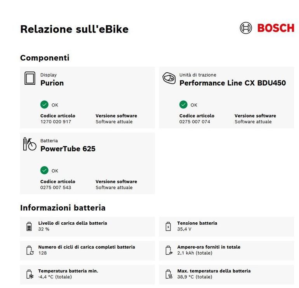Click the red BOSCH wordmark

click(x=276, y=28)
